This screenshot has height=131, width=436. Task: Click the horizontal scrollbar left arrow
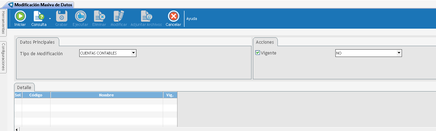17,129
